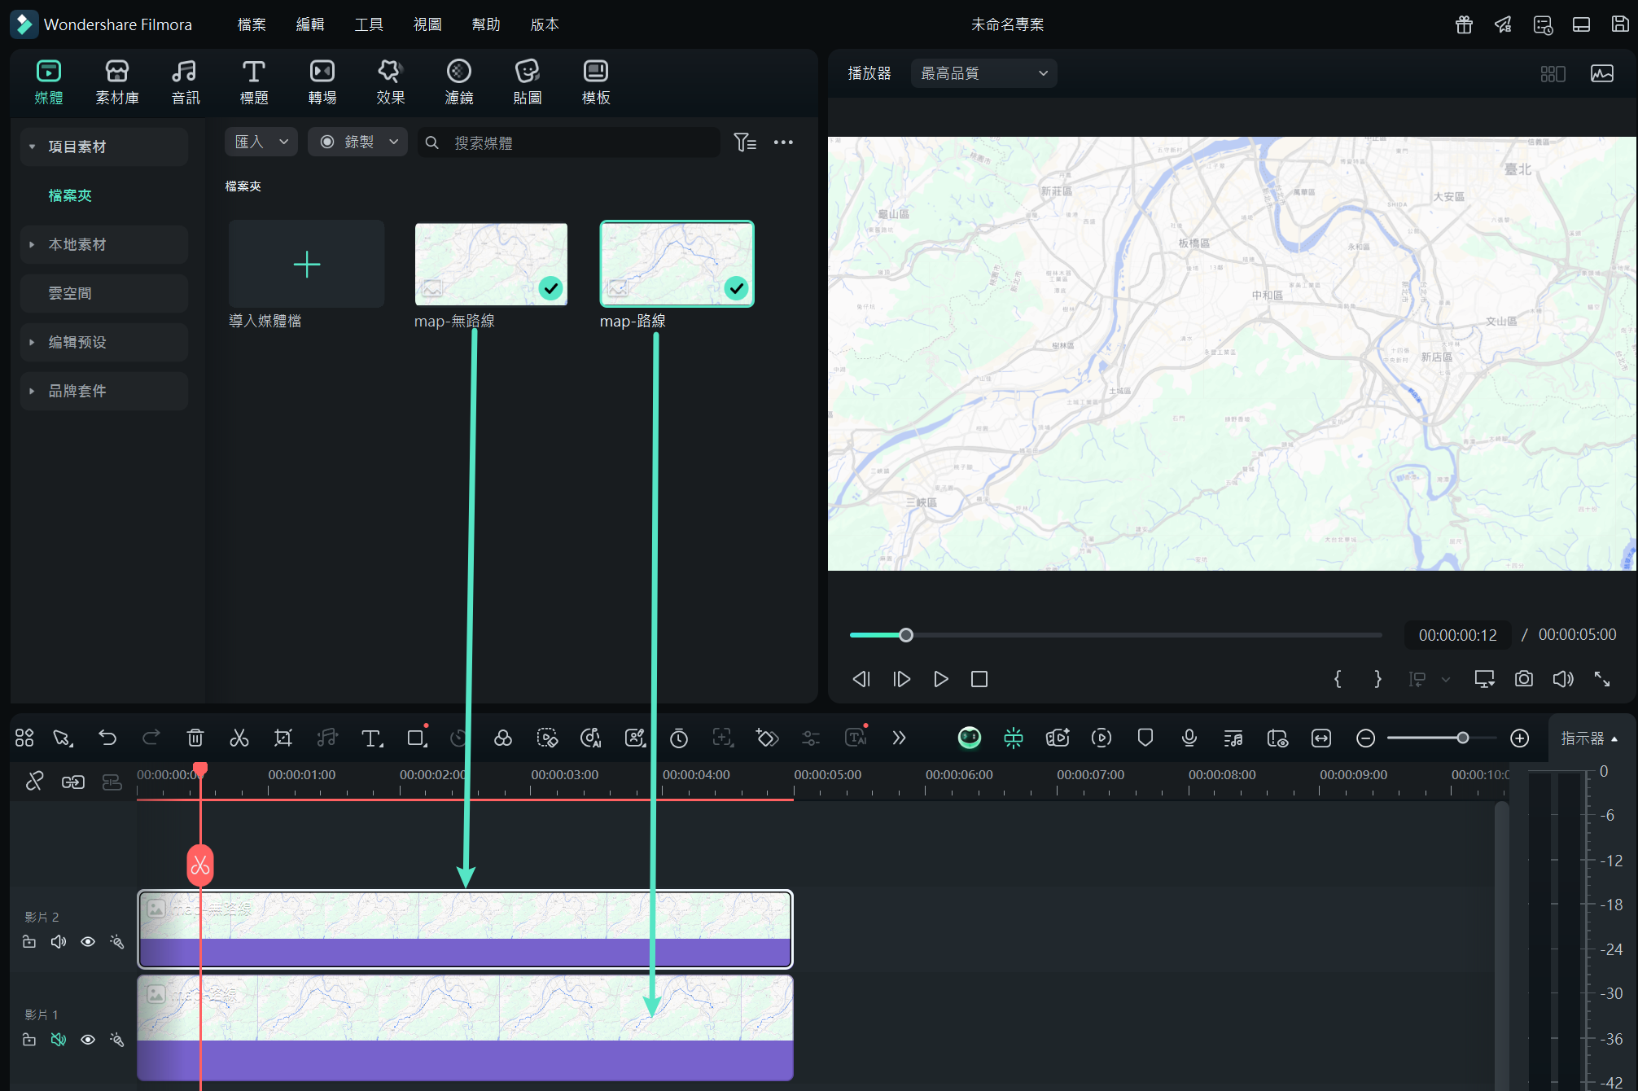
Task: Expand the 编辑预设 section
Action: coord(104,342)
